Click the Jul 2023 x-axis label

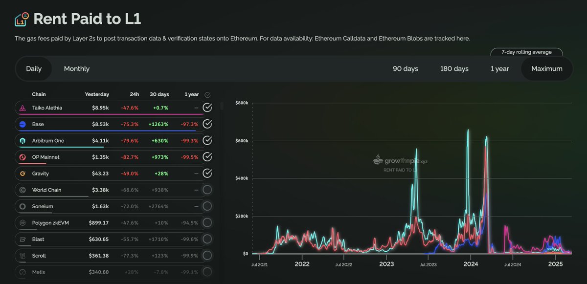pyautogui.click(x=429, y=264)
